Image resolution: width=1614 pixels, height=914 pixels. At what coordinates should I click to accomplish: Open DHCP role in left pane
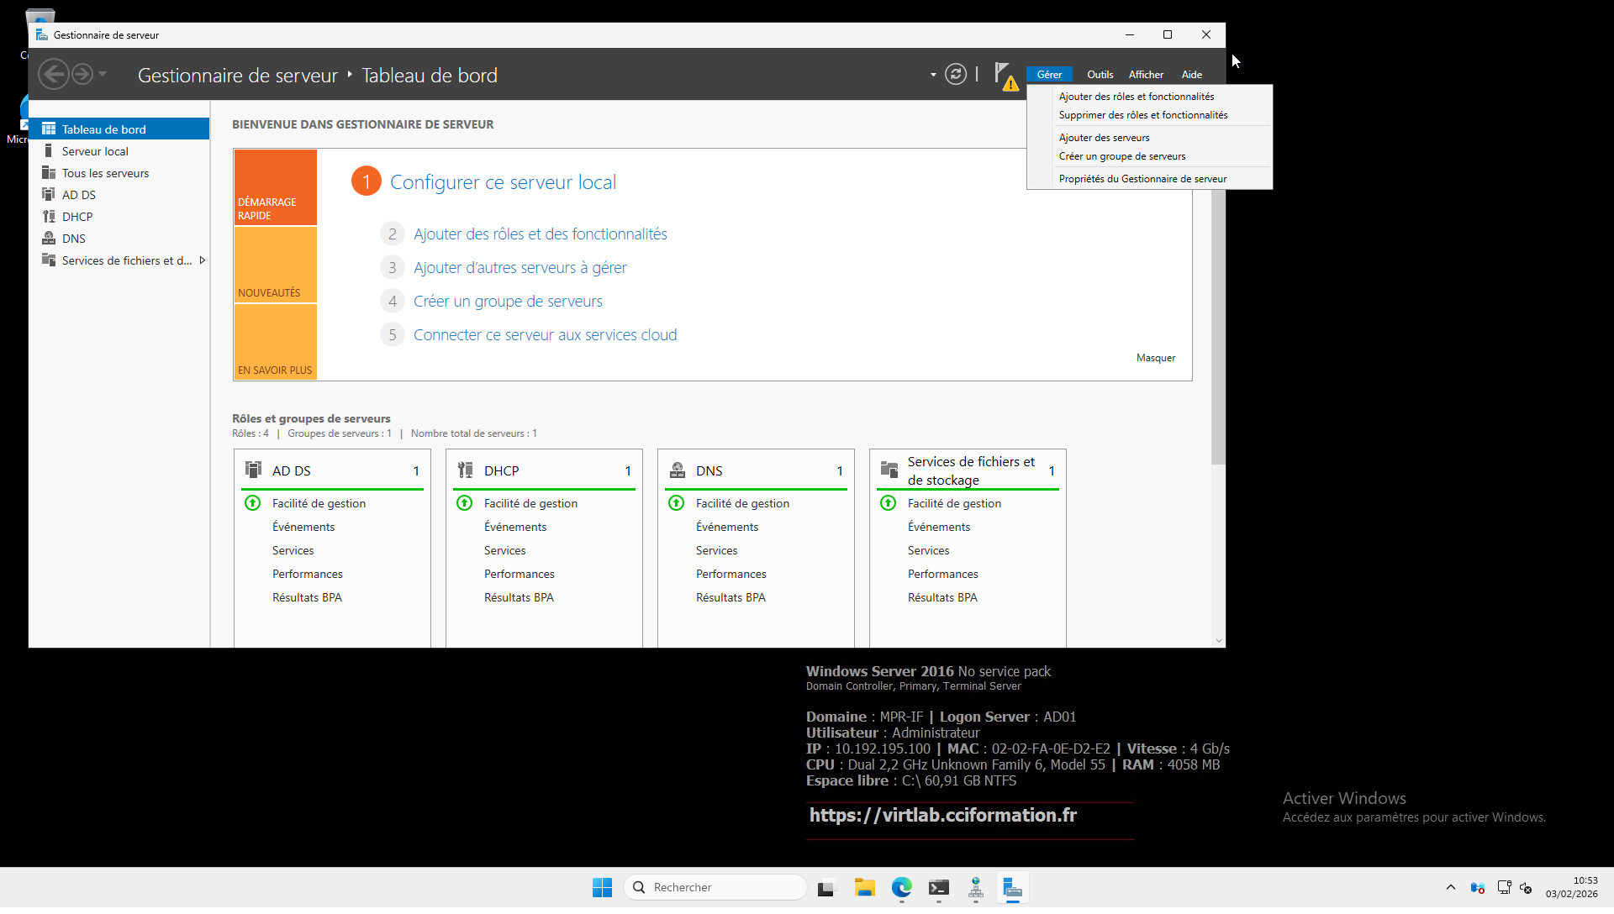[77, 217]
